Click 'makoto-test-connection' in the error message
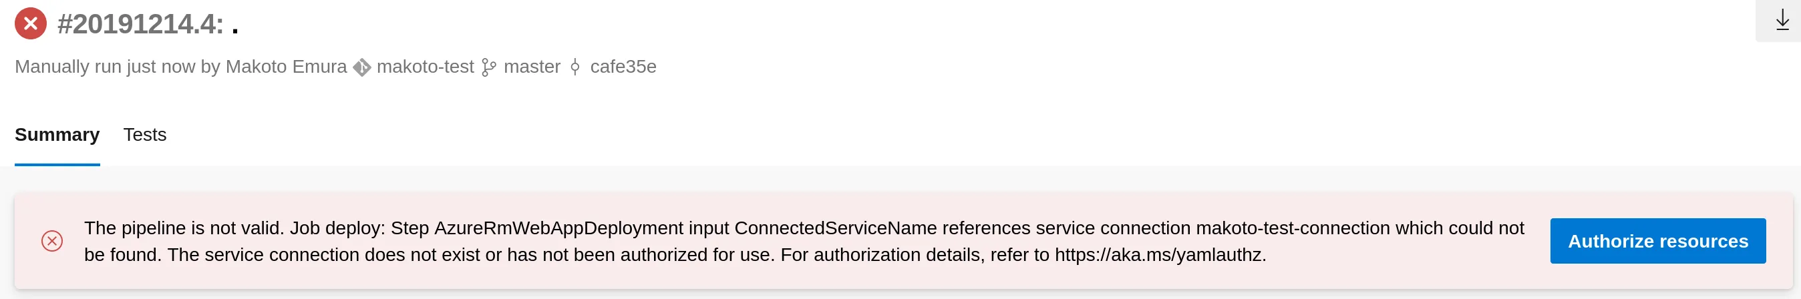This screenshot has height=299, width=1801. click(x=1293, y=228)
